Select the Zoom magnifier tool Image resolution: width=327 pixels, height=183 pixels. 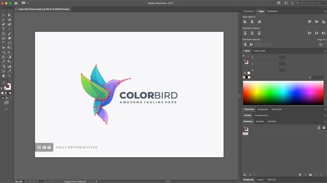[9, 76]
